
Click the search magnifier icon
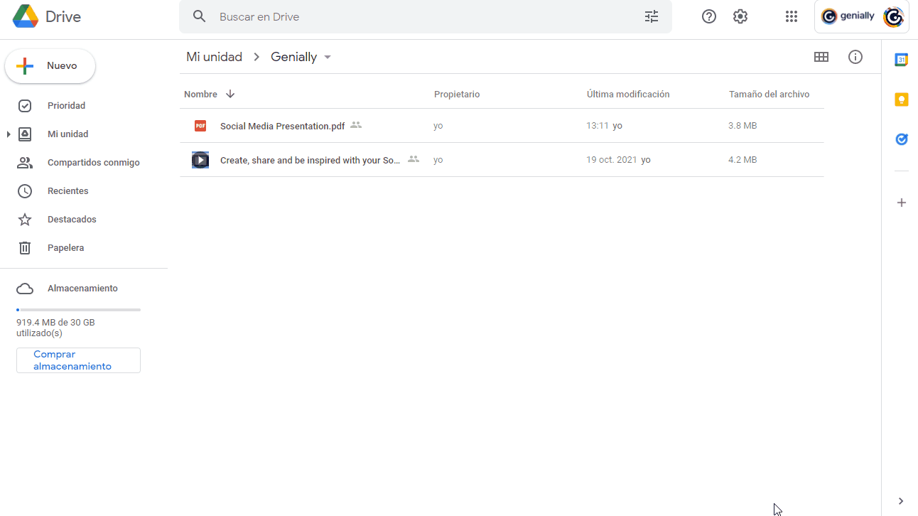point(200,16)
